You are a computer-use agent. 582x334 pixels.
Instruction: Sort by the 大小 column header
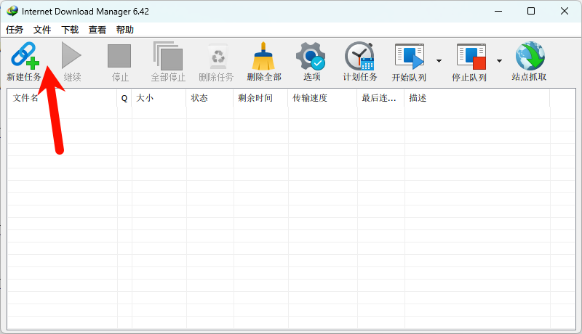pyautogui.click(x=159, y=98)
